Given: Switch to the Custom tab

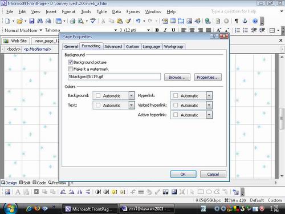Looking at the screenshot, I should [132, 47].
